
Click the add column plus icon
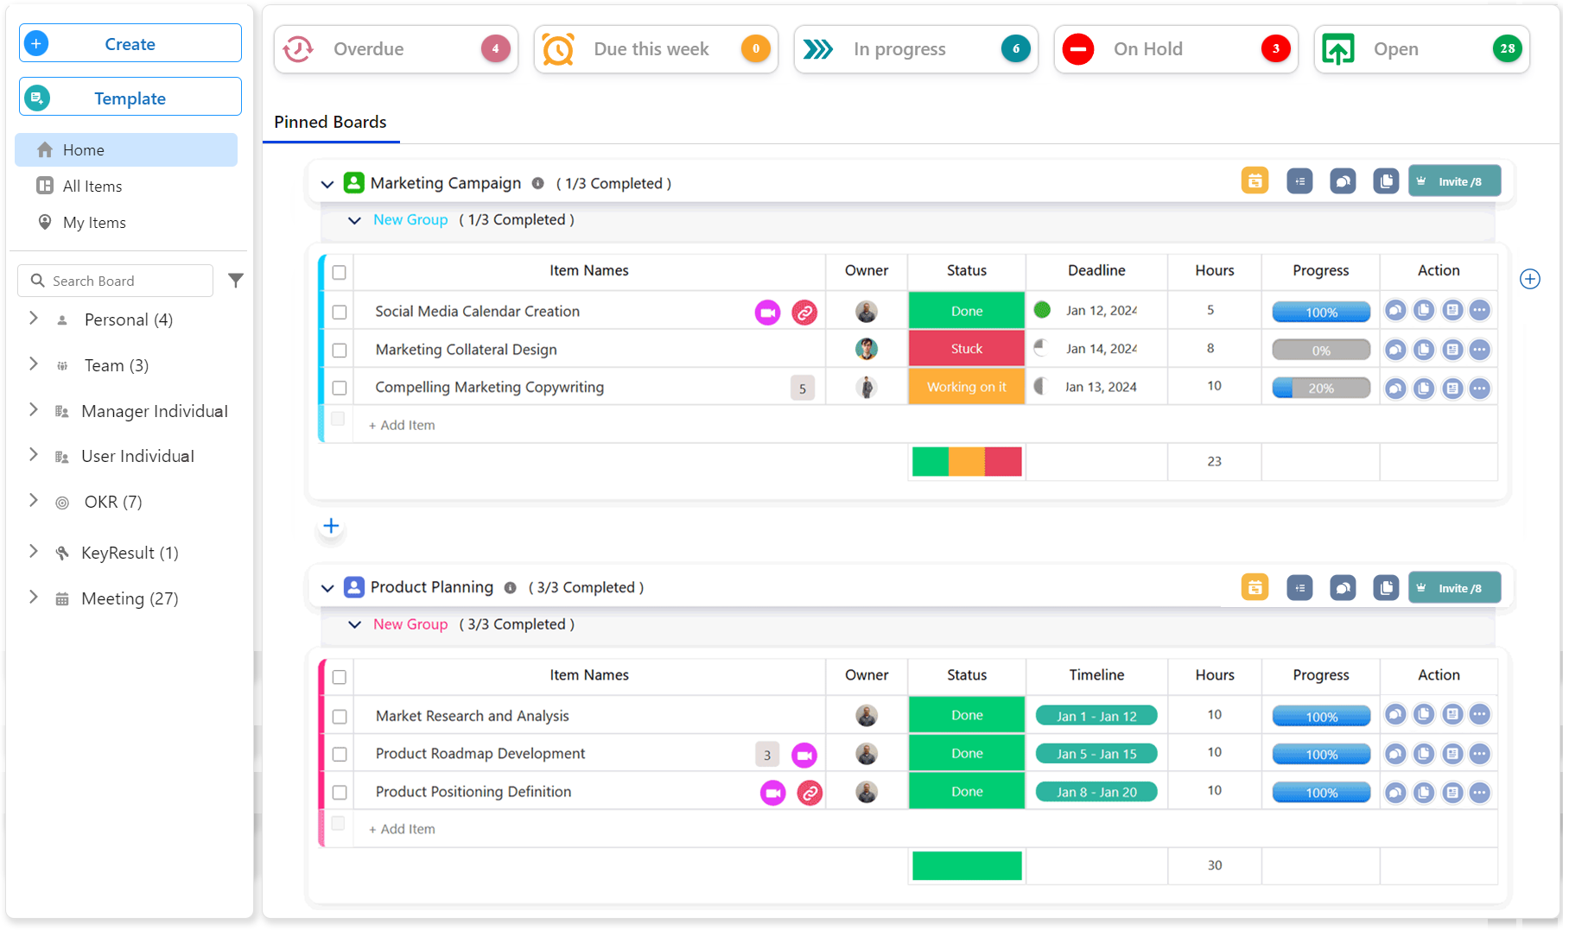pos(1529,279)
